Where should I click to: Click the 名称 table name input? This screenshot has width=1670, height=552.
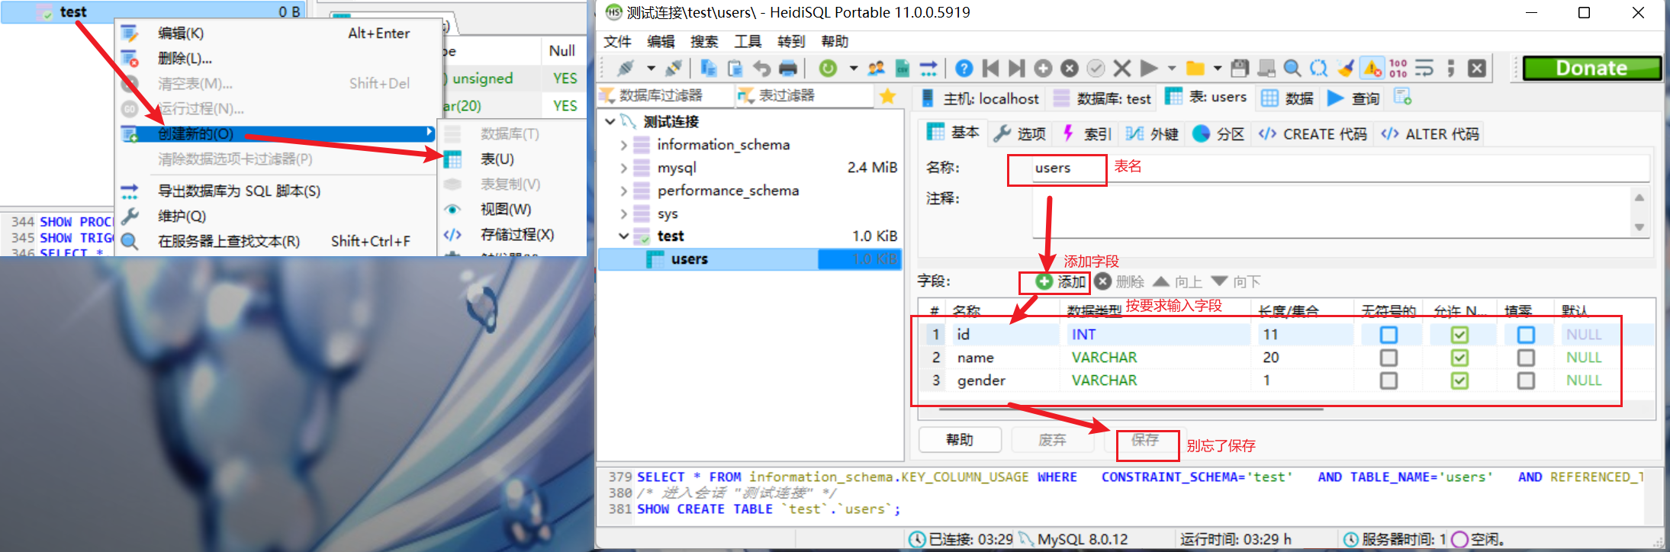[1340, 168]
